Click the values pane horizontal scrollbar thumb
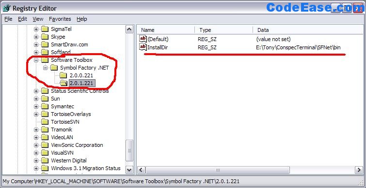 click(218, 170)
